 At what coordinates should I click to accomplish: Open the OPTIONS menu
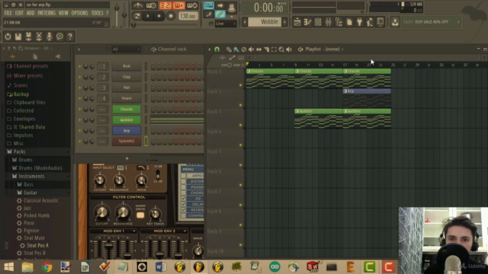tap(79, 13)
